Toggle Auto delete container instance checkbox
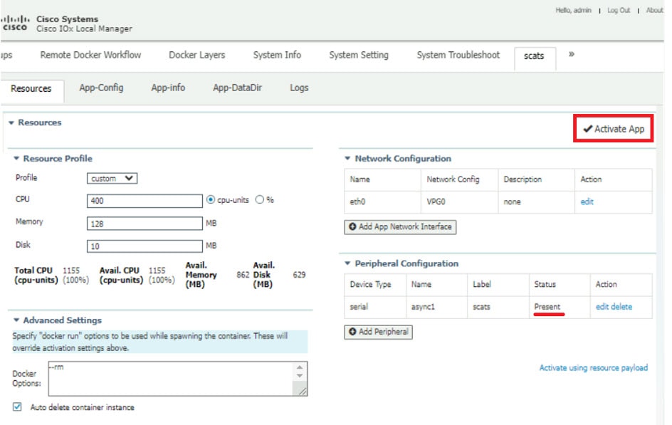The width and height of the screenshot is (672, 425). coord(17,407)
